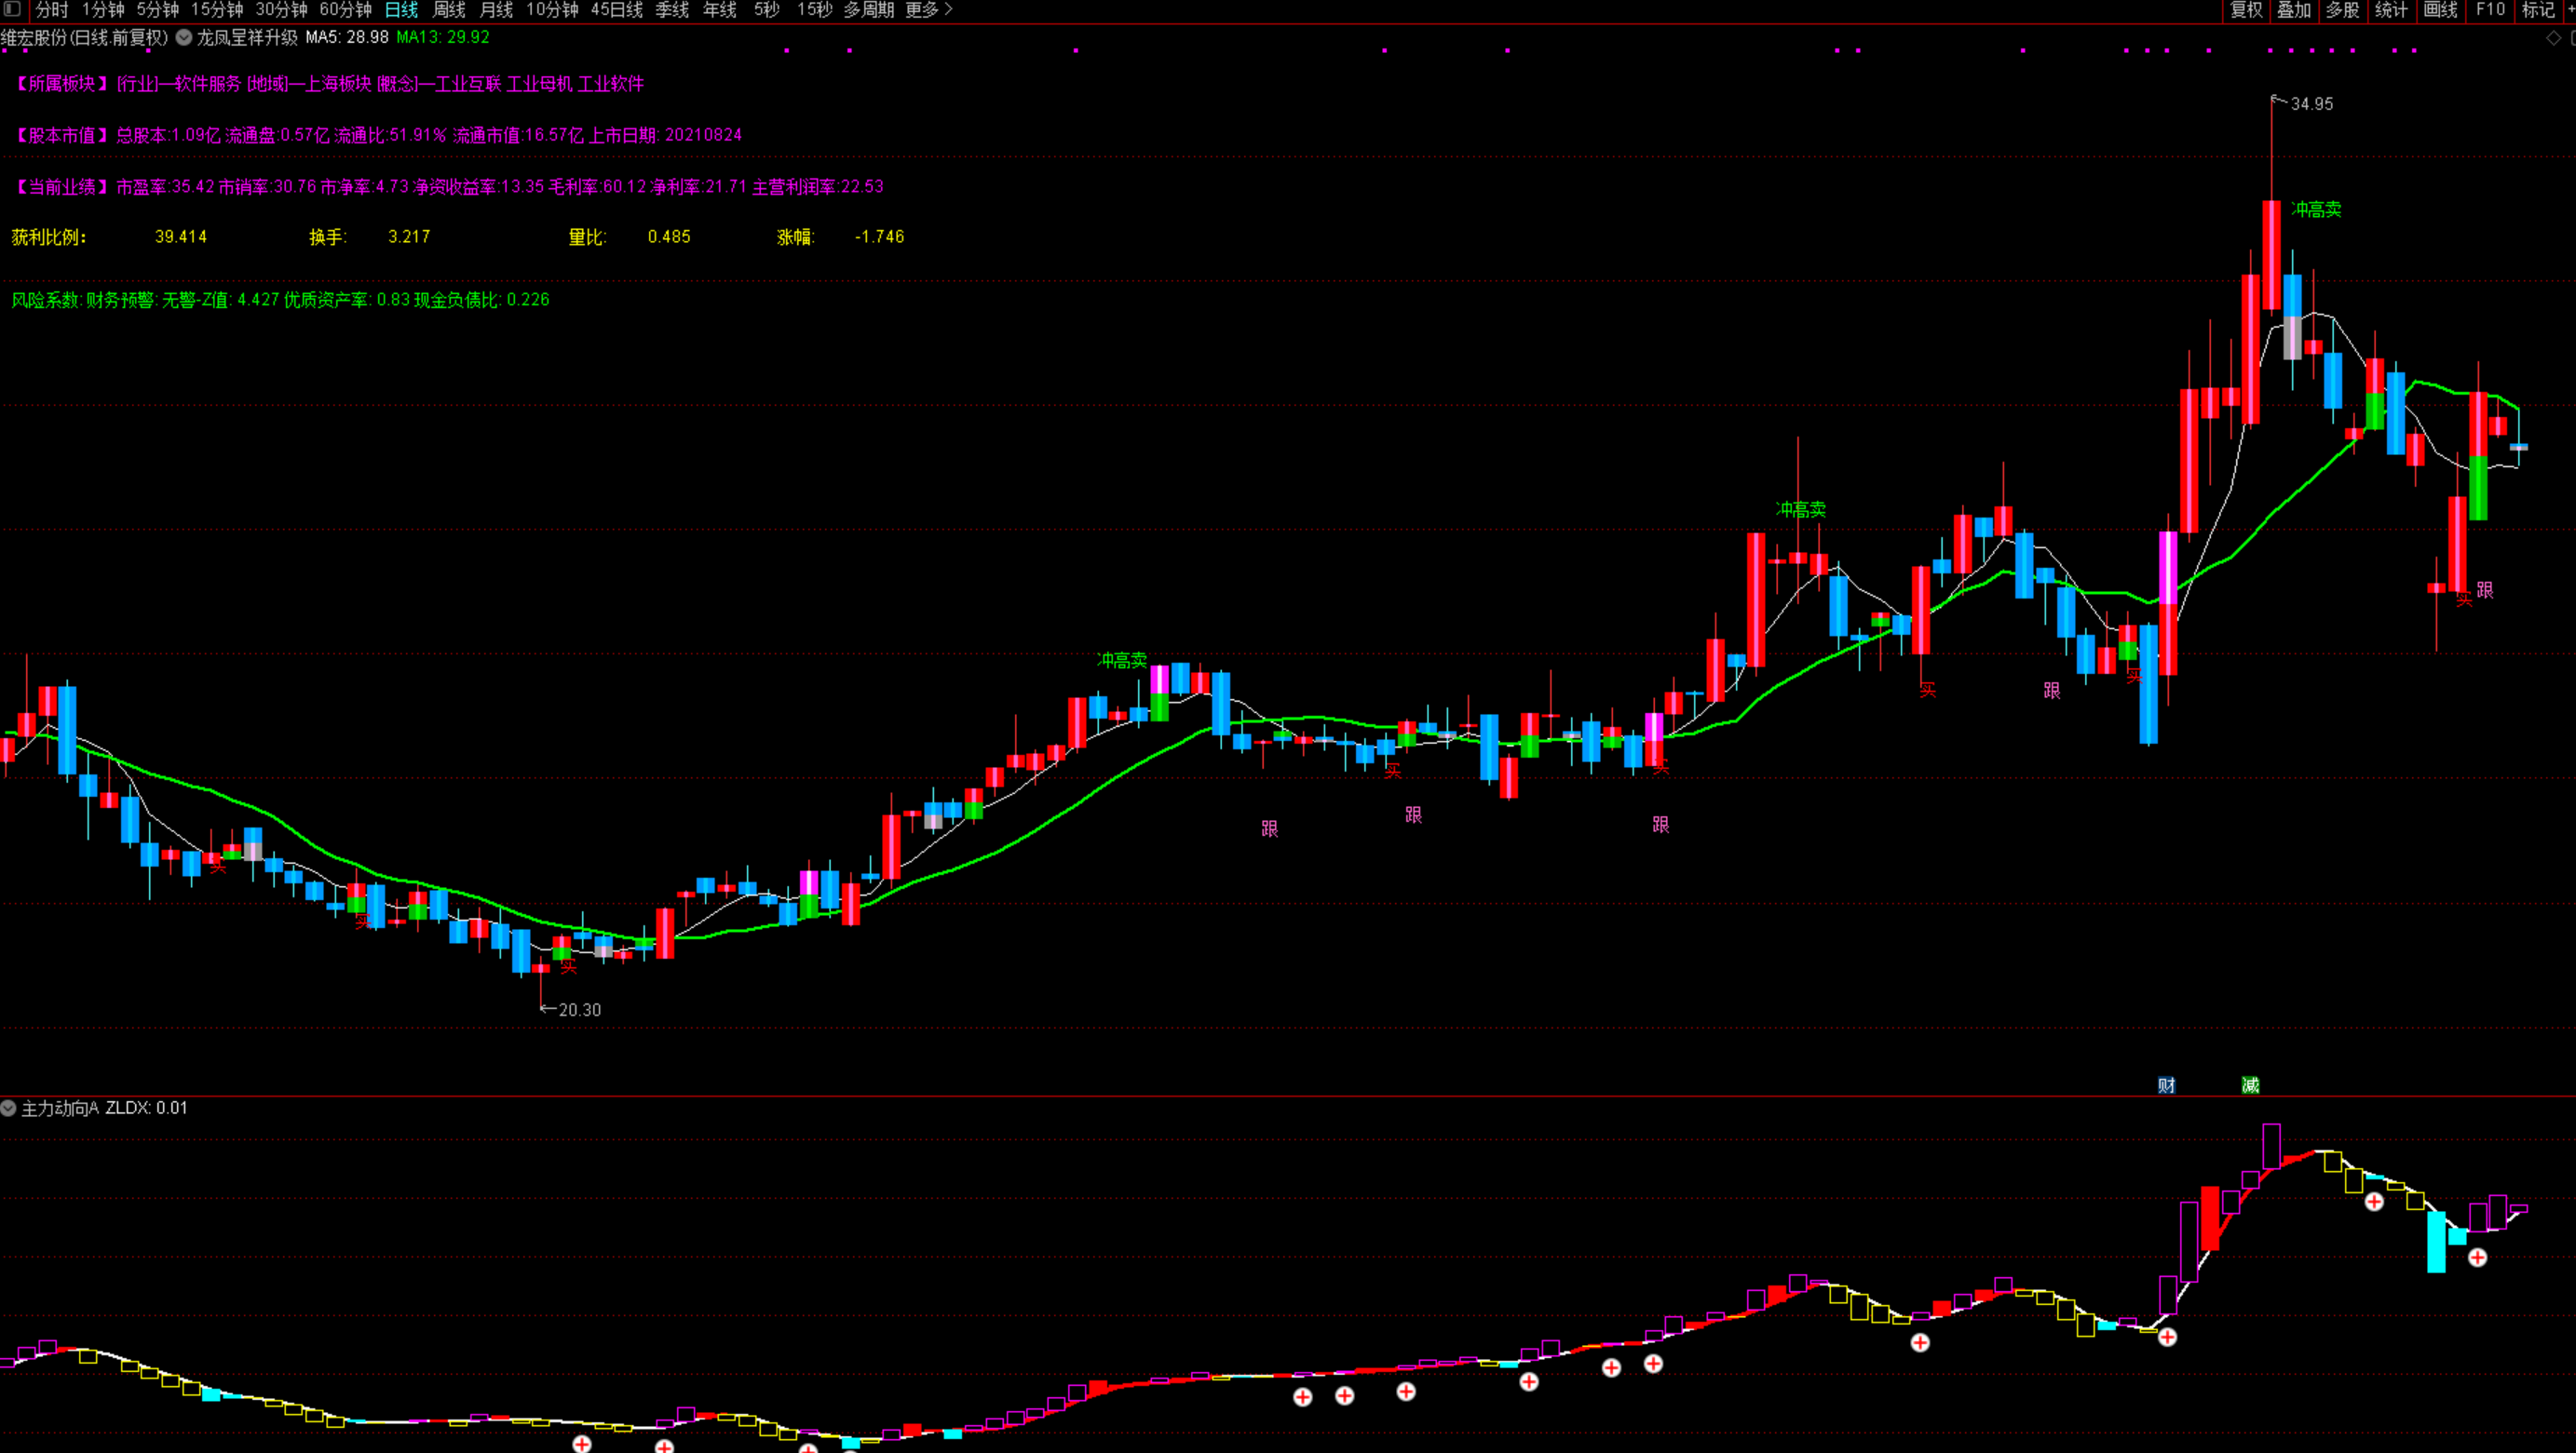
Task: Switch to the 分时 intraday tab
Action: pos(52,9)
